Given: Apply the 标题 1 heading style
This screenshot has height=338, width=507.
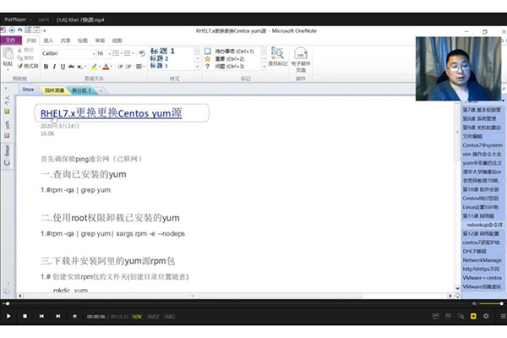Looking at the screenshot, I should tap(162, 51).
